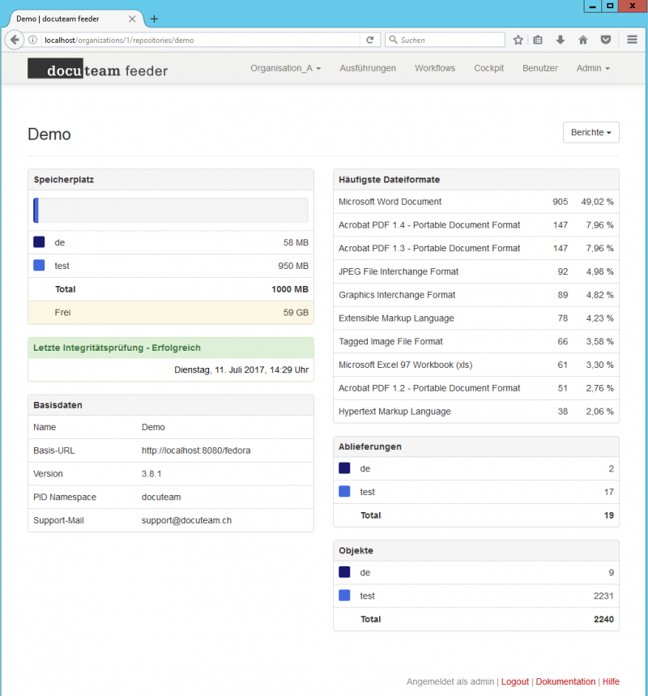
Task: Maximize the browser window
Action: (610, 6)
